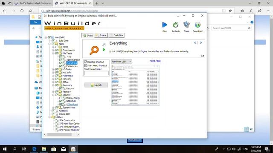Add page to favorites star icon
This screenshot has width=273, height=153.
[230, 11]
